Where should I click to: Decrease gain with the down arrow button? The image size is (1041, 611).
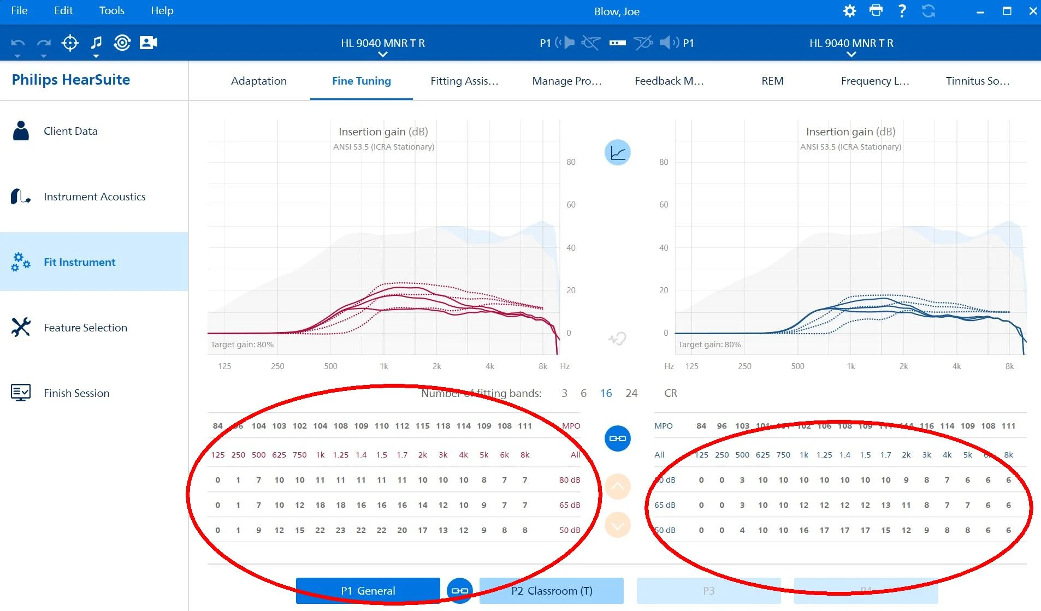[x=617, y=525]
